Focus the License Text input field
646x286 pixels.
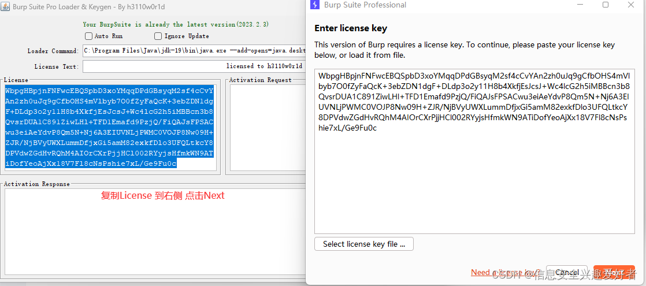194,66
